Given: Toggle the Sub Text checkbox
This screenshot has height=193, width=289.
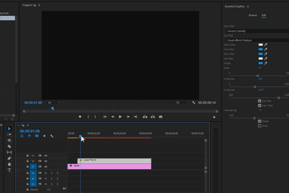Looking at the screenshot, I should click(260, 101).
